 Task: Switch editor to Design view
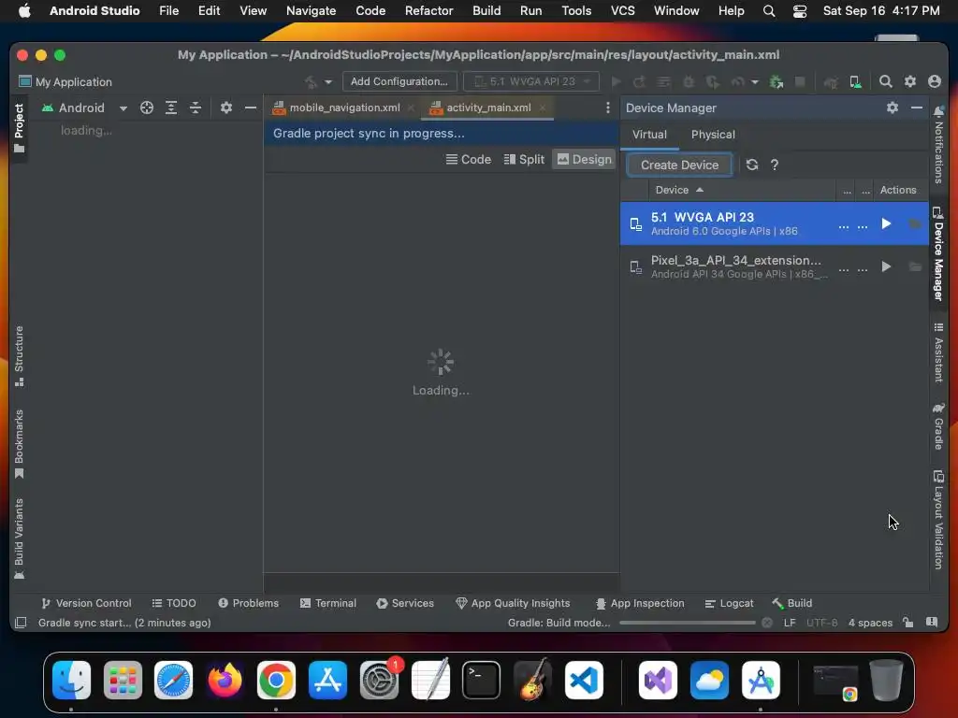pyautogui.click(x=584, y=159)
